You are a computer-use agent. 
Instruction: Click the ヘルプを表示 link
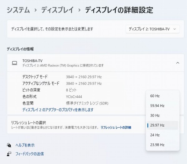point(25,145)
